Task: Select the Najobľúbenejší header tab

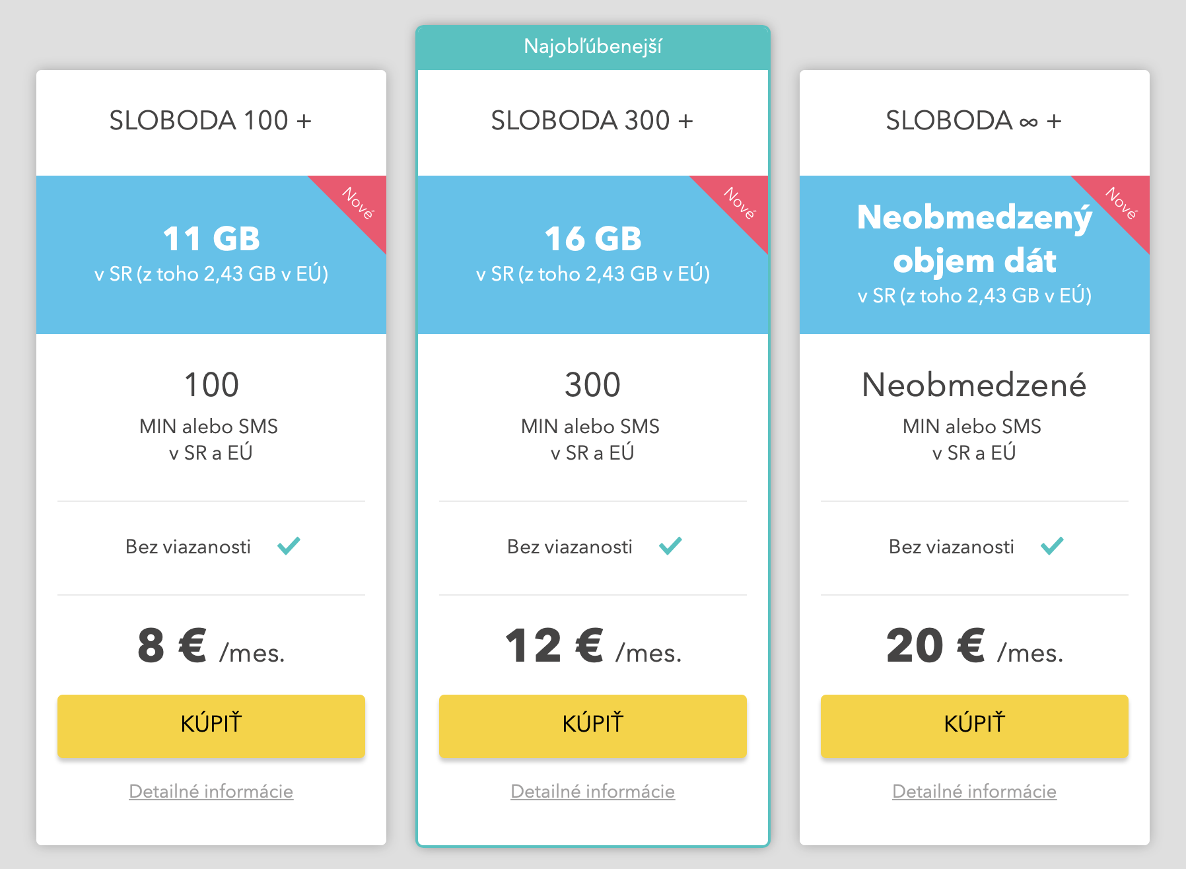Action: (x=593, y=47)
